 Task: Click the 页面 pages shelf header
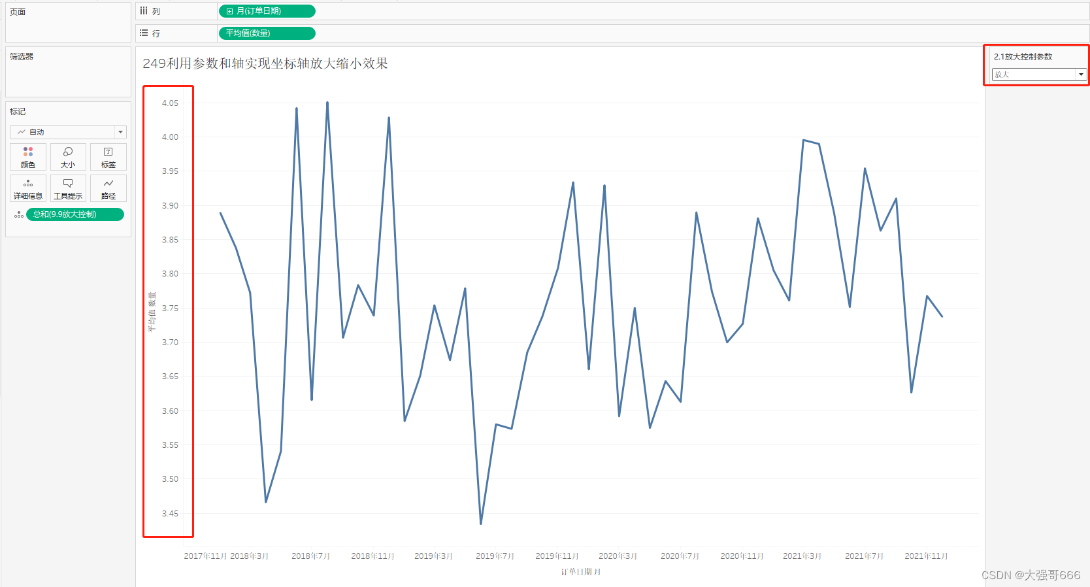(18, 12)
